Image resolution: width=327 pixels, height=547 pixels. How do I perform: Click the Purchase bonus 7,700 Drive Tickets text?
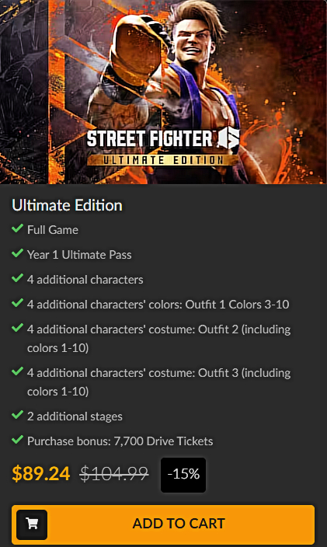(120, 441)
